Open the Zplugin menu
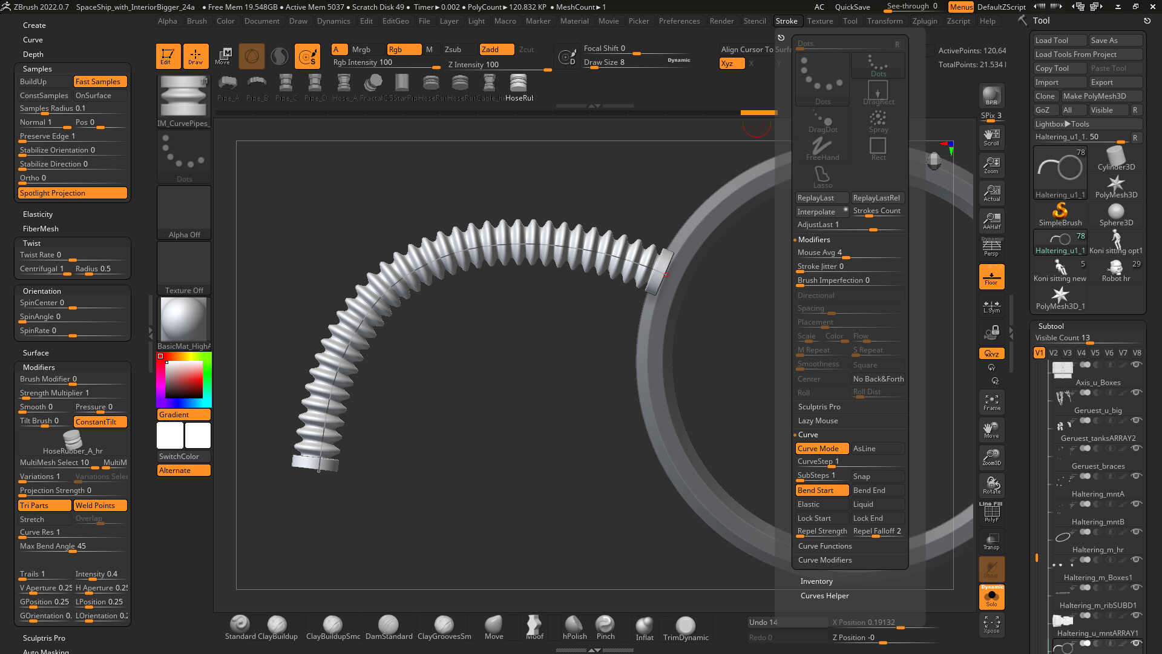Screen dimensions: 1162x654 tap(924, 21)
